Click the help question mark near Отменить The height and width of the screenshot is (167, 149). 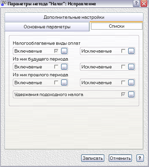tap(140, 158)
